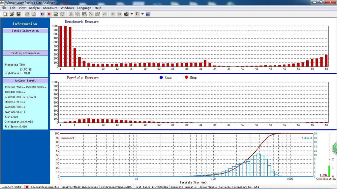Viewport: 337px width, 189px height.
Task: Click the Sample Information panel header
Action: (25, 31)
